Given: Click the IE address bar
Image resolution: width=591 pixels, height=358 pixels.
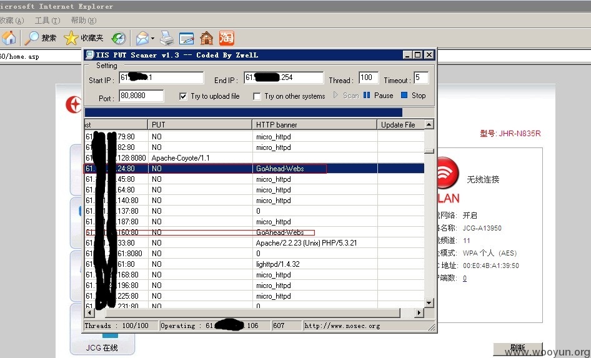Looking at the screenshot, I should pyautogui.click(x=41, y=56).
